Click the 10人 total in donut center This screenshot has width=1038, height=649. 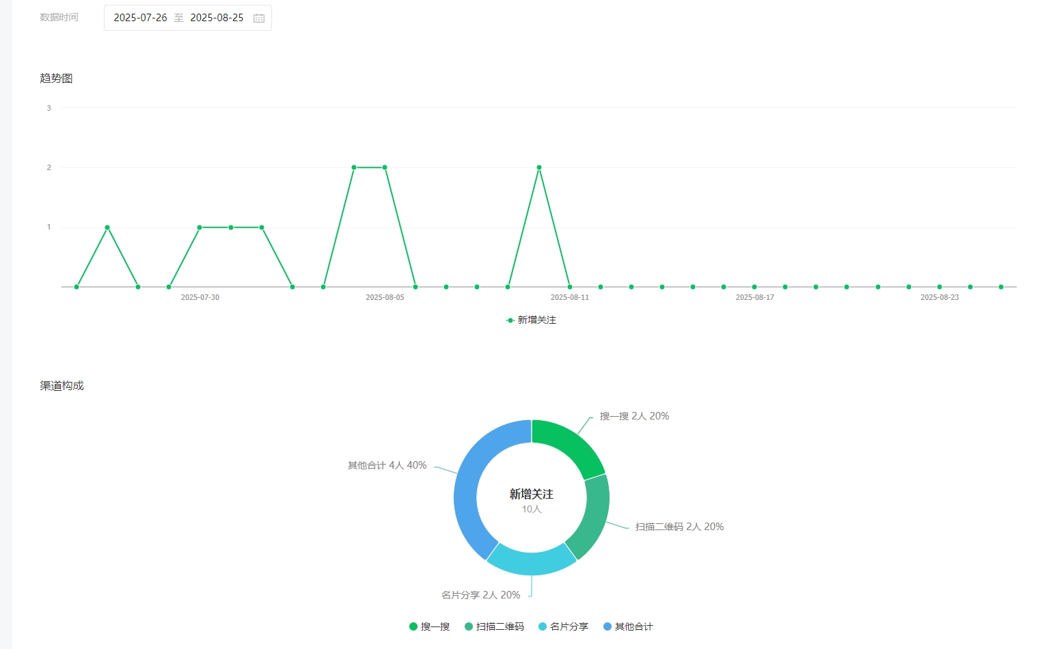coord(532,509)
